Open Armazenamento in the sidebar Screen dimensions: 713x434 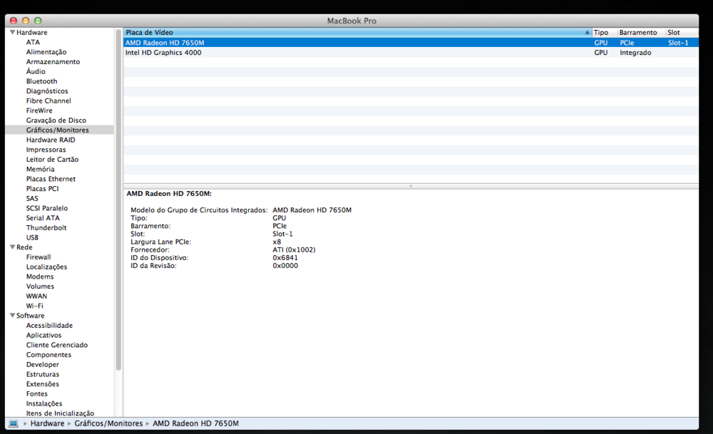click(53, 62)
